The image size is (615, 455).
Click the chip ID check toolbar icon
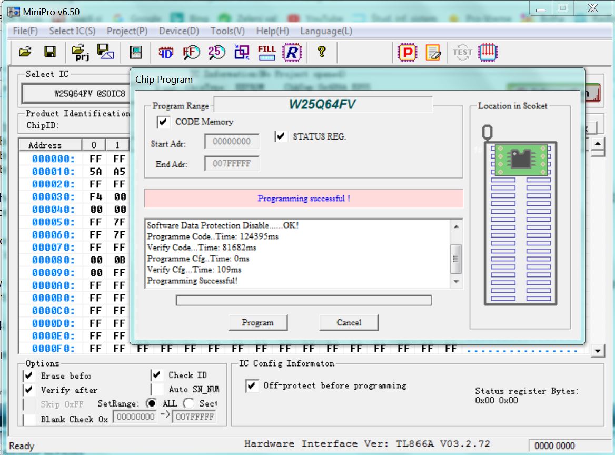pos(166,52)
